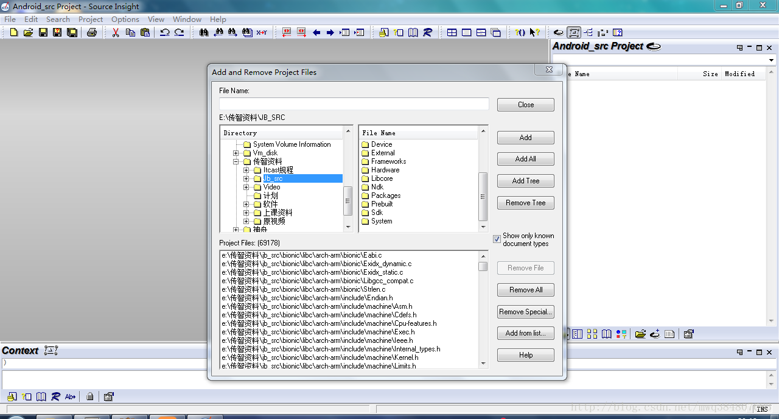Toggle the Project Window disk icon in main toolbar
Screen dimensions: 779x419
pos(559,32)
